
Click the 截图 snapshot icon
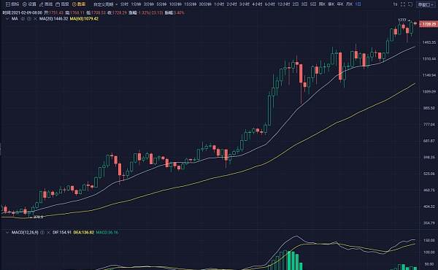[x=62, y=4]
